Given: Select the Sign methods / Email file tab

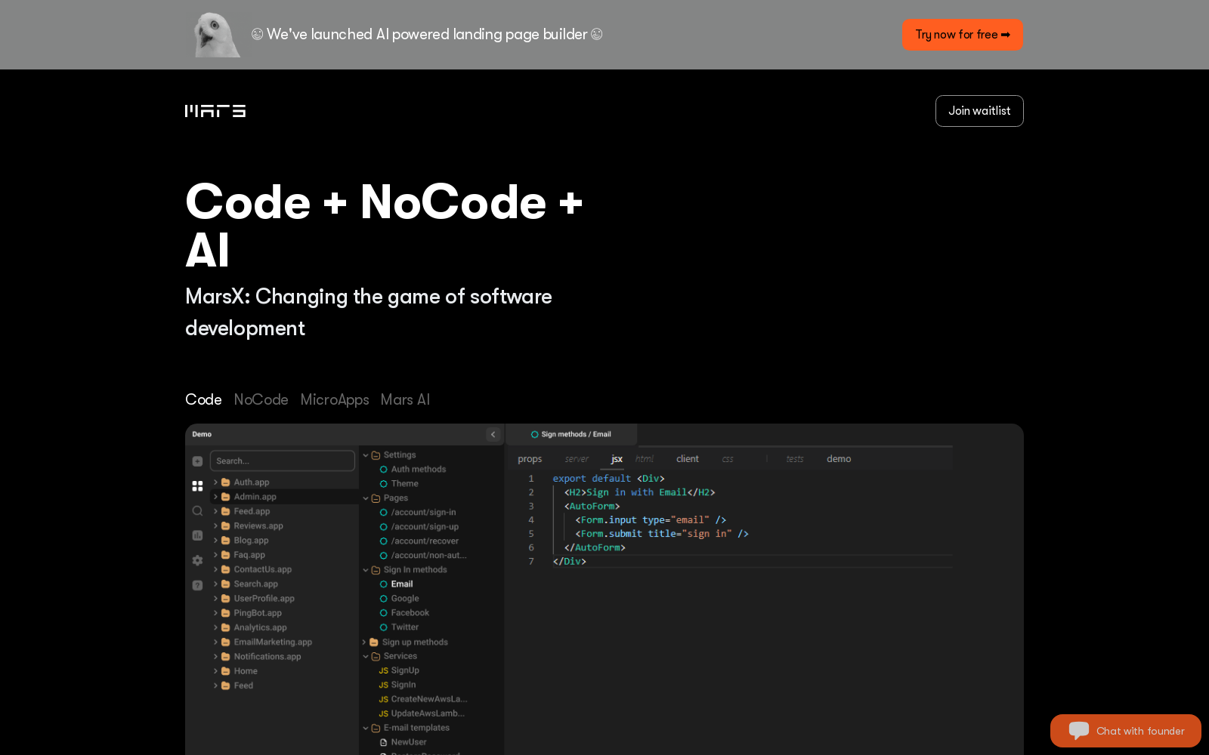Looking at the screenshot, I should click(571, 434).
